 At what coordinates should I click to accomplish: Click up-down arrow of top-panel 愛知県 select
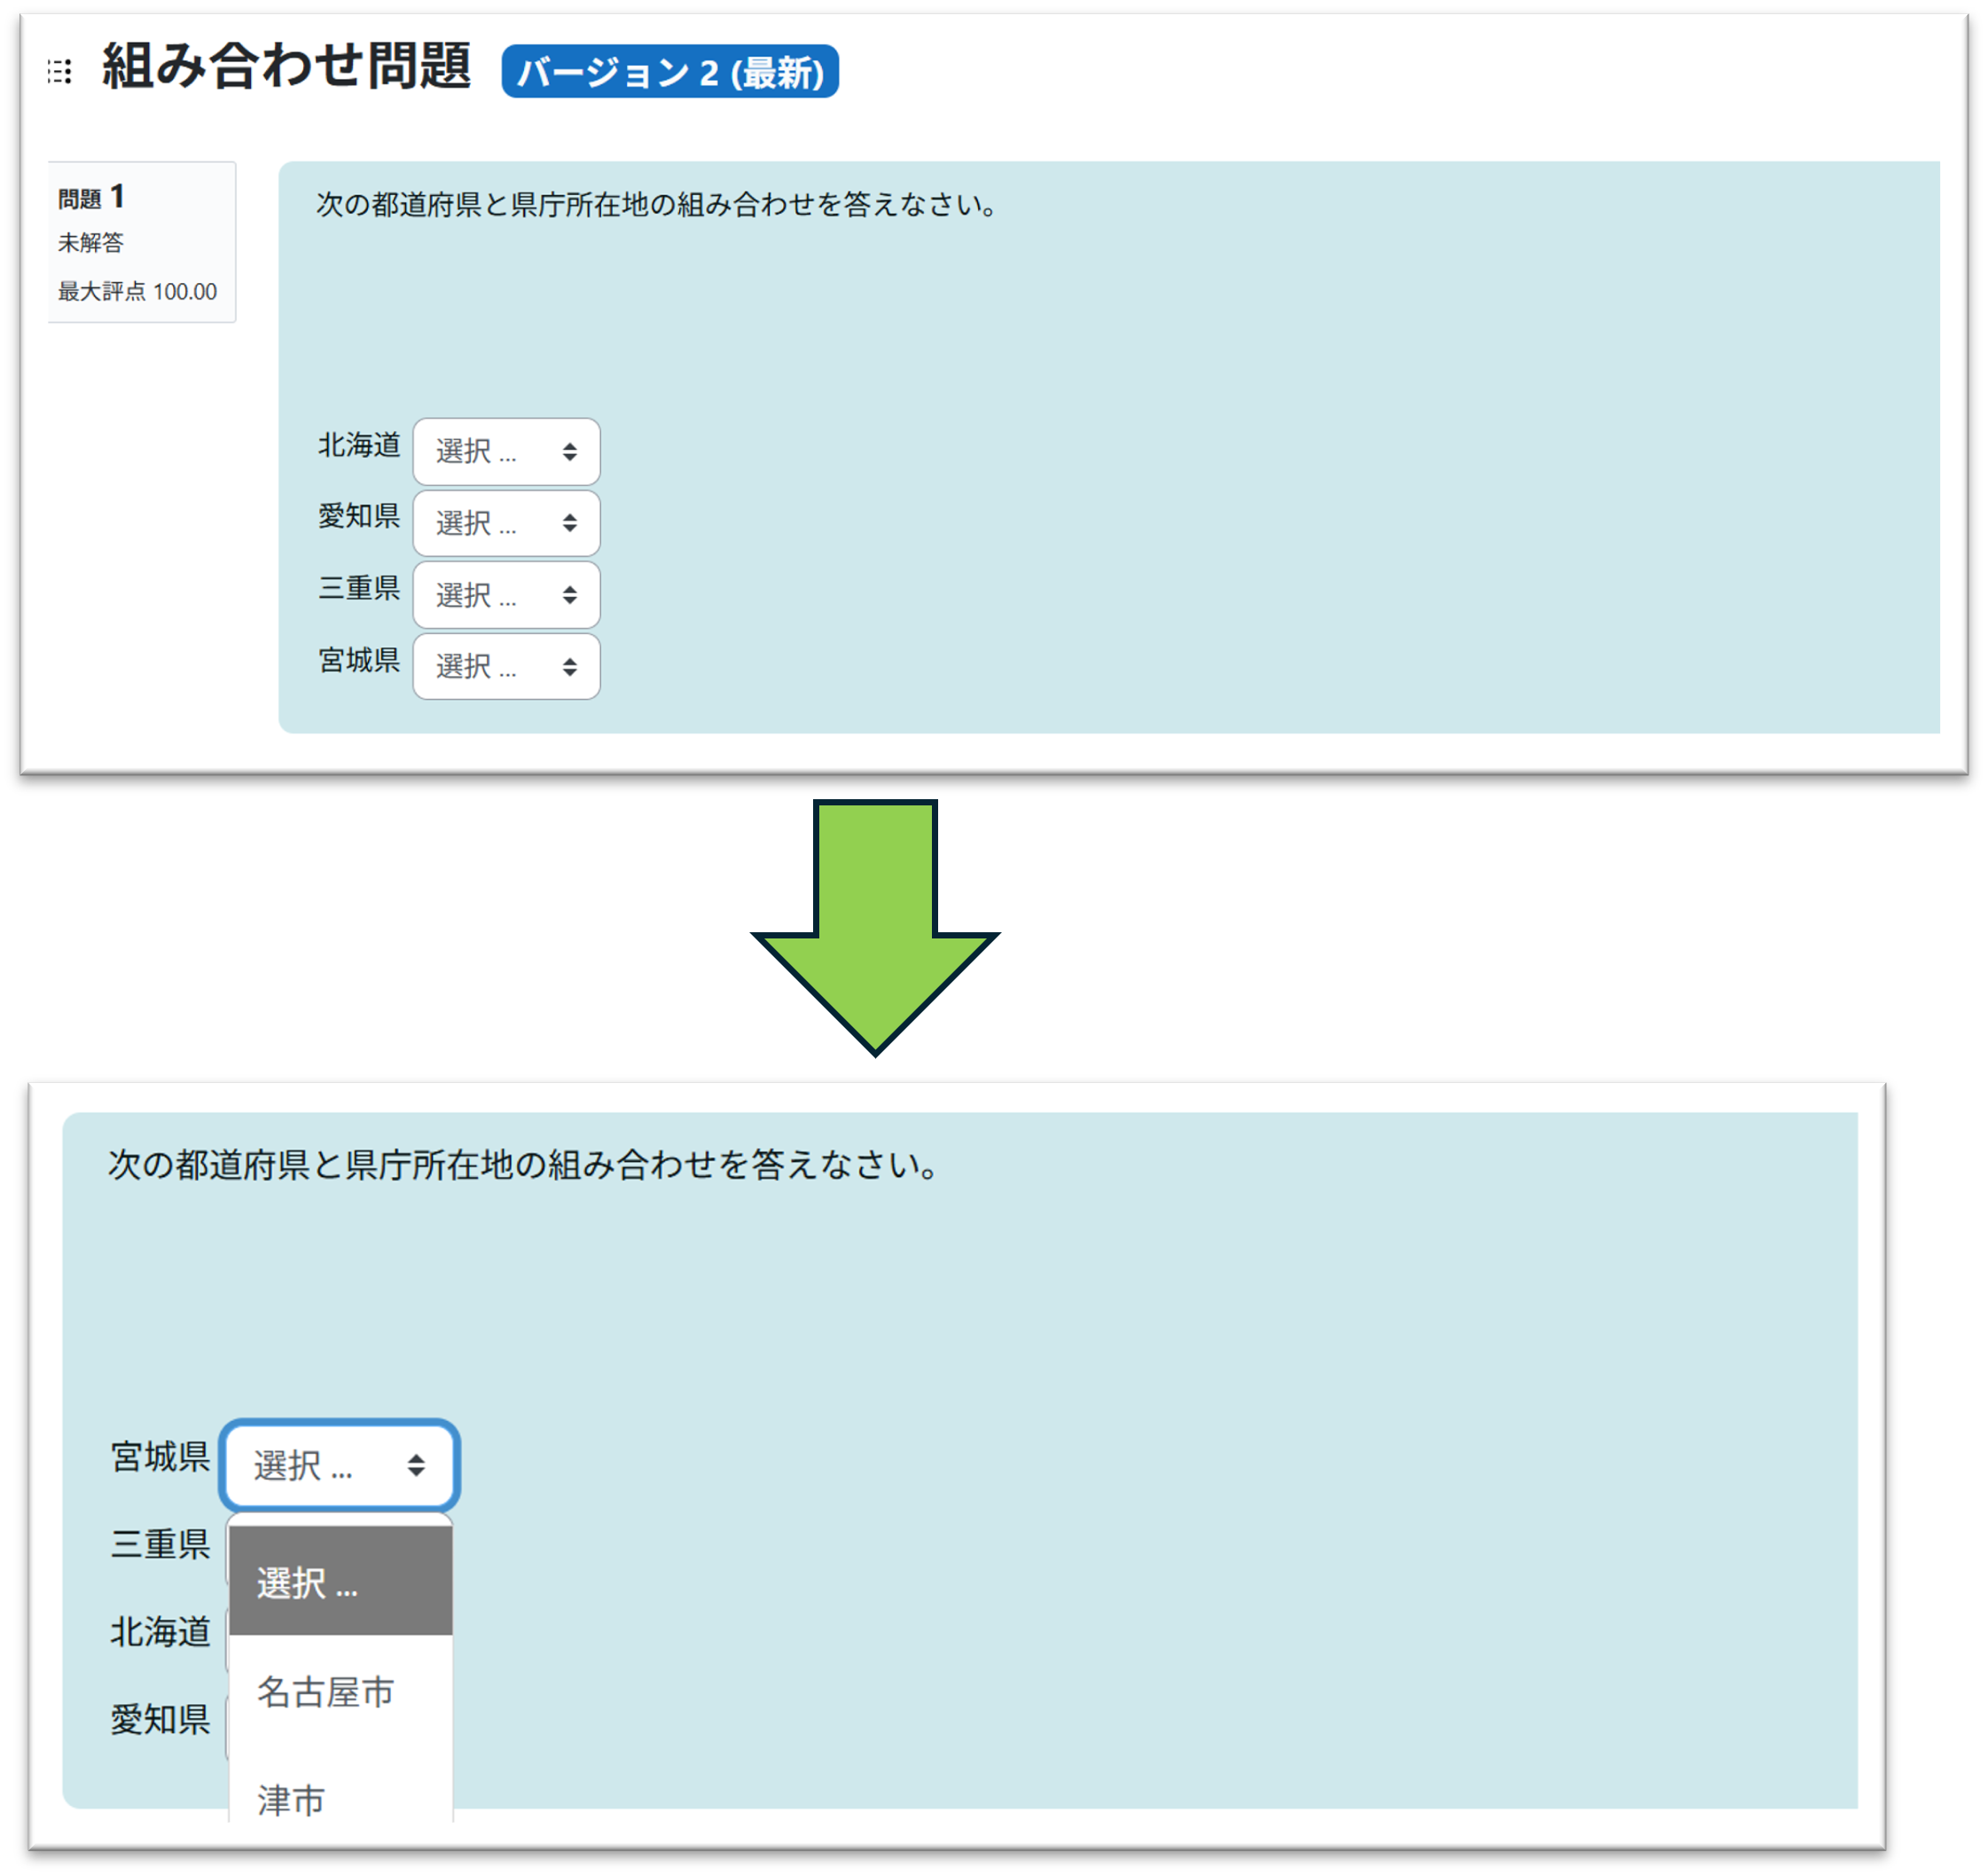(569, 522)
